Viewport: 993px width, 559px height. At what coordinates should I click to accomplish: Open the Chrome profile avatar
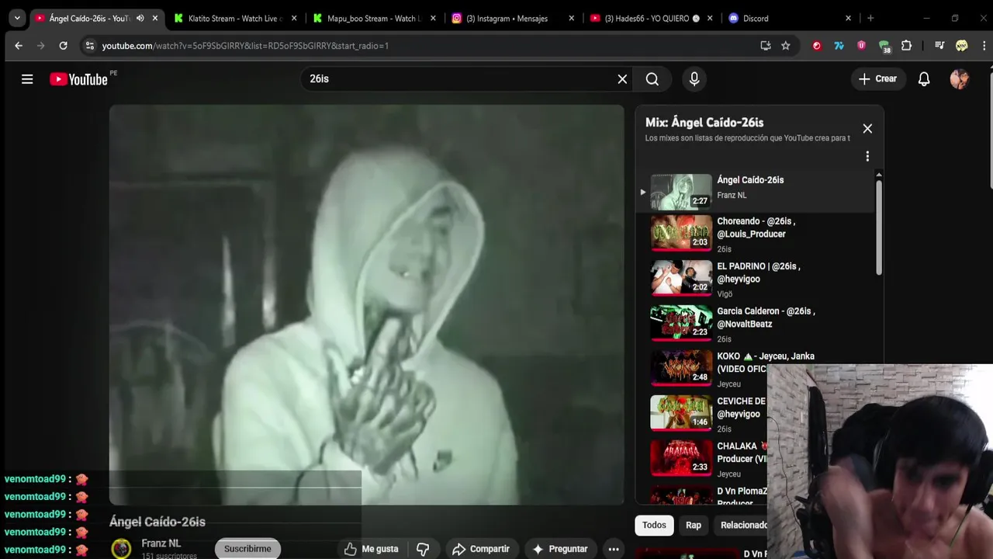coord(962,46)
